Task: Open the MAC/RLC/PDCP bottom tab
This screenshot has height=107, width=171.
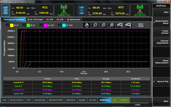Action: click(x=56, y=100)
